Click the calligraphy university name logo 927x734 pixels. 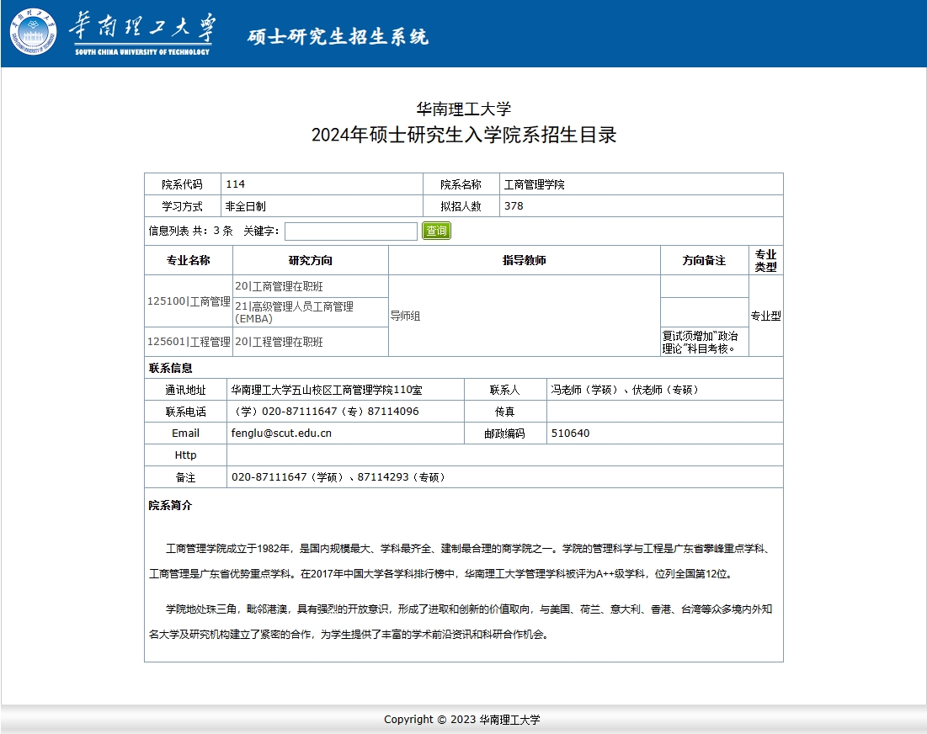coord(141,33)
